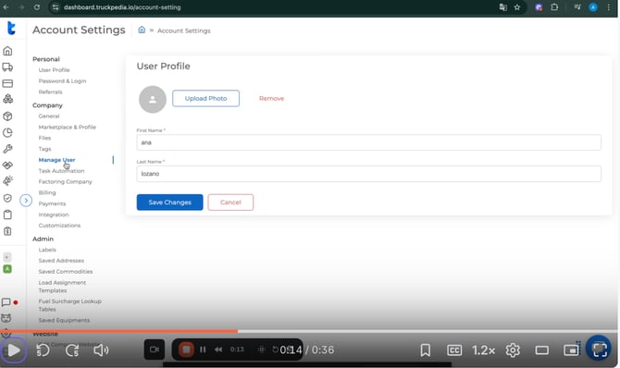Viewport: 620px width, 368px height.
Task: Seek on the video progress bar
Action: [x=309, y=331]
